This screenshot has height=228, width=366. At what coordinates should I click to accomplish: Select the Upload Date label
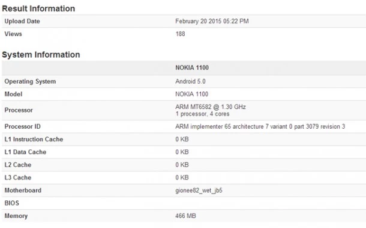(x=22, y=21)
